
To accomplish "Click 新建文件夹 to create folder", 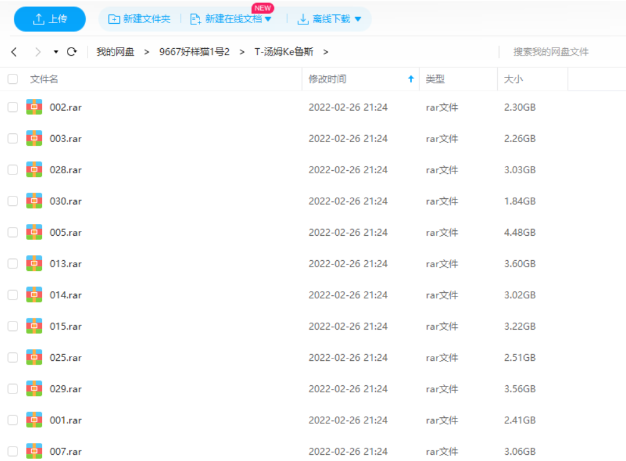I will [x=139, y=19].
